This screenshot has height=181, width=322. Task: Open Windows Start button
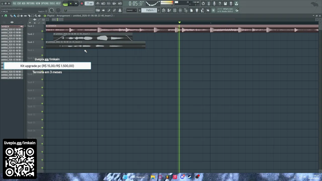[x=125, y=177]
